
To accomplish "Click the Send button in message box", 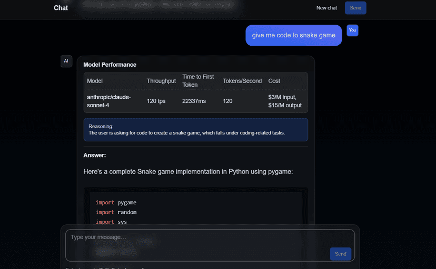I will tap(340, 254).
